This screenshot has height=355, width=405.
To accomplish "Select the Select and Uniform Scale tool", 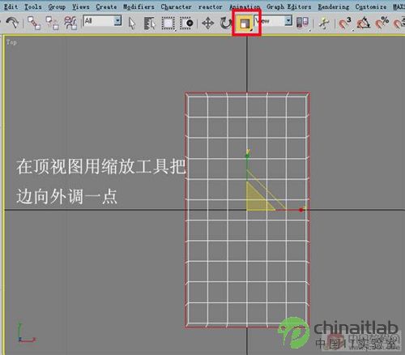I will (x=245, y=24).
